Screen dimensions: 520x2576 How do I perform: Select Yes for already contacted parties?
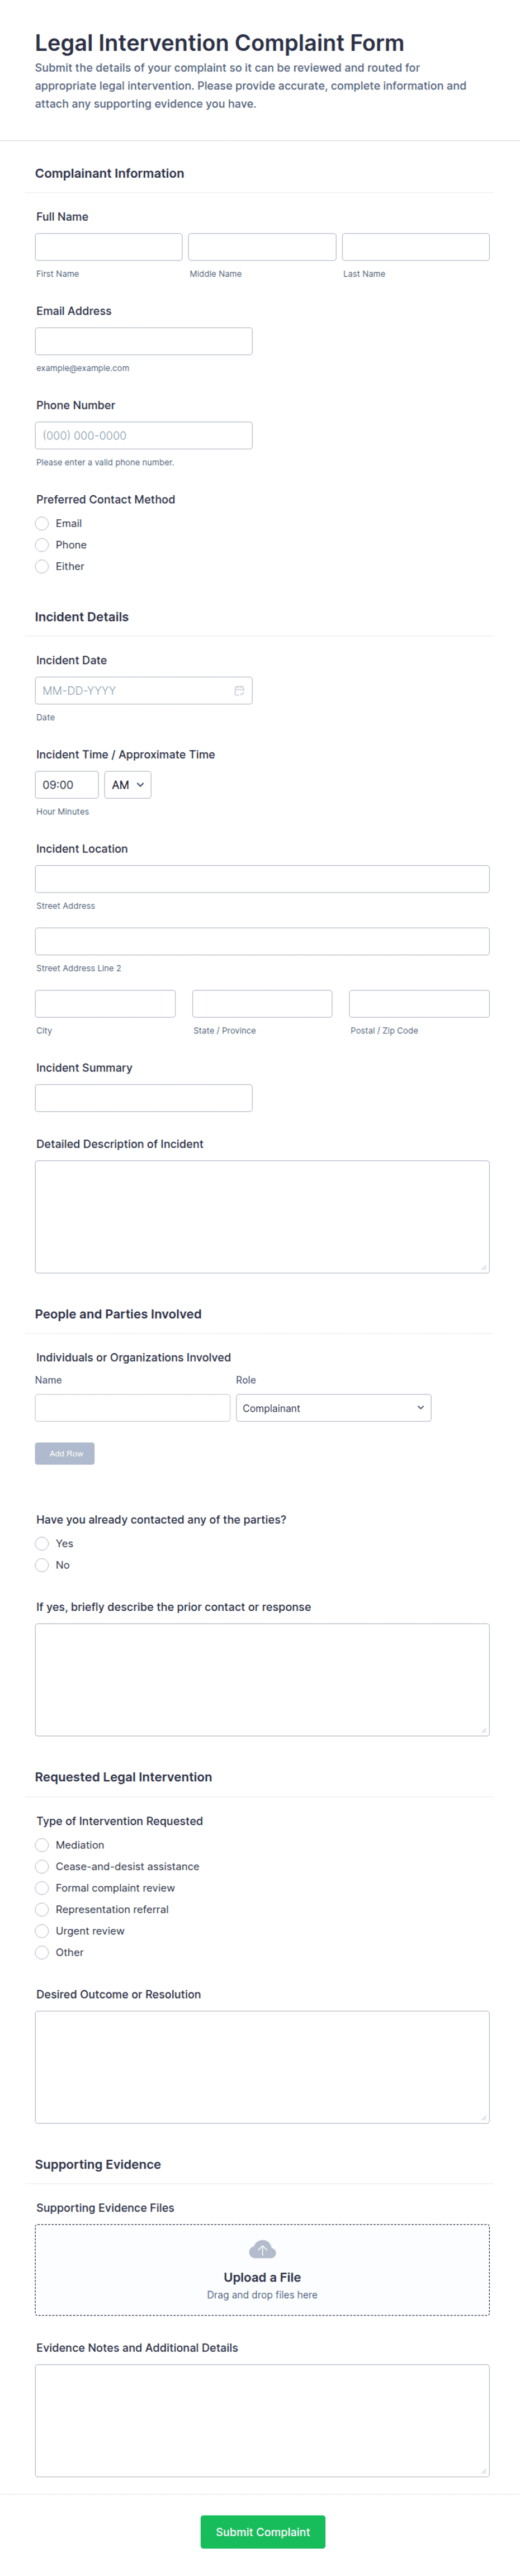click(42, 1543)
